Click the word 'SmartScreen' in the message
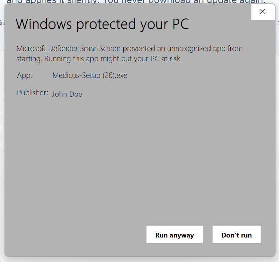This screenshot has width=279, height=262. pos(100,49)
